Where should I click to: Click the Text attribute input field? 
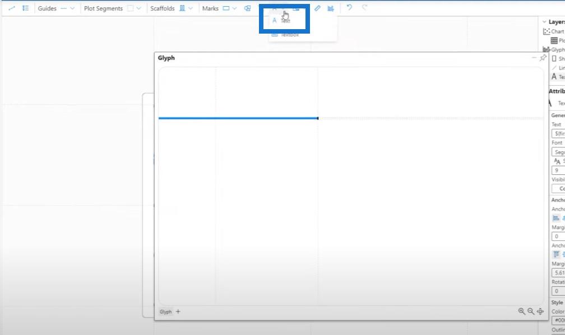[558, 134]
